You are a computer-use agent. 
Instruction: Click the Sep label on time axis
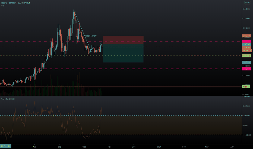point(60,147)
